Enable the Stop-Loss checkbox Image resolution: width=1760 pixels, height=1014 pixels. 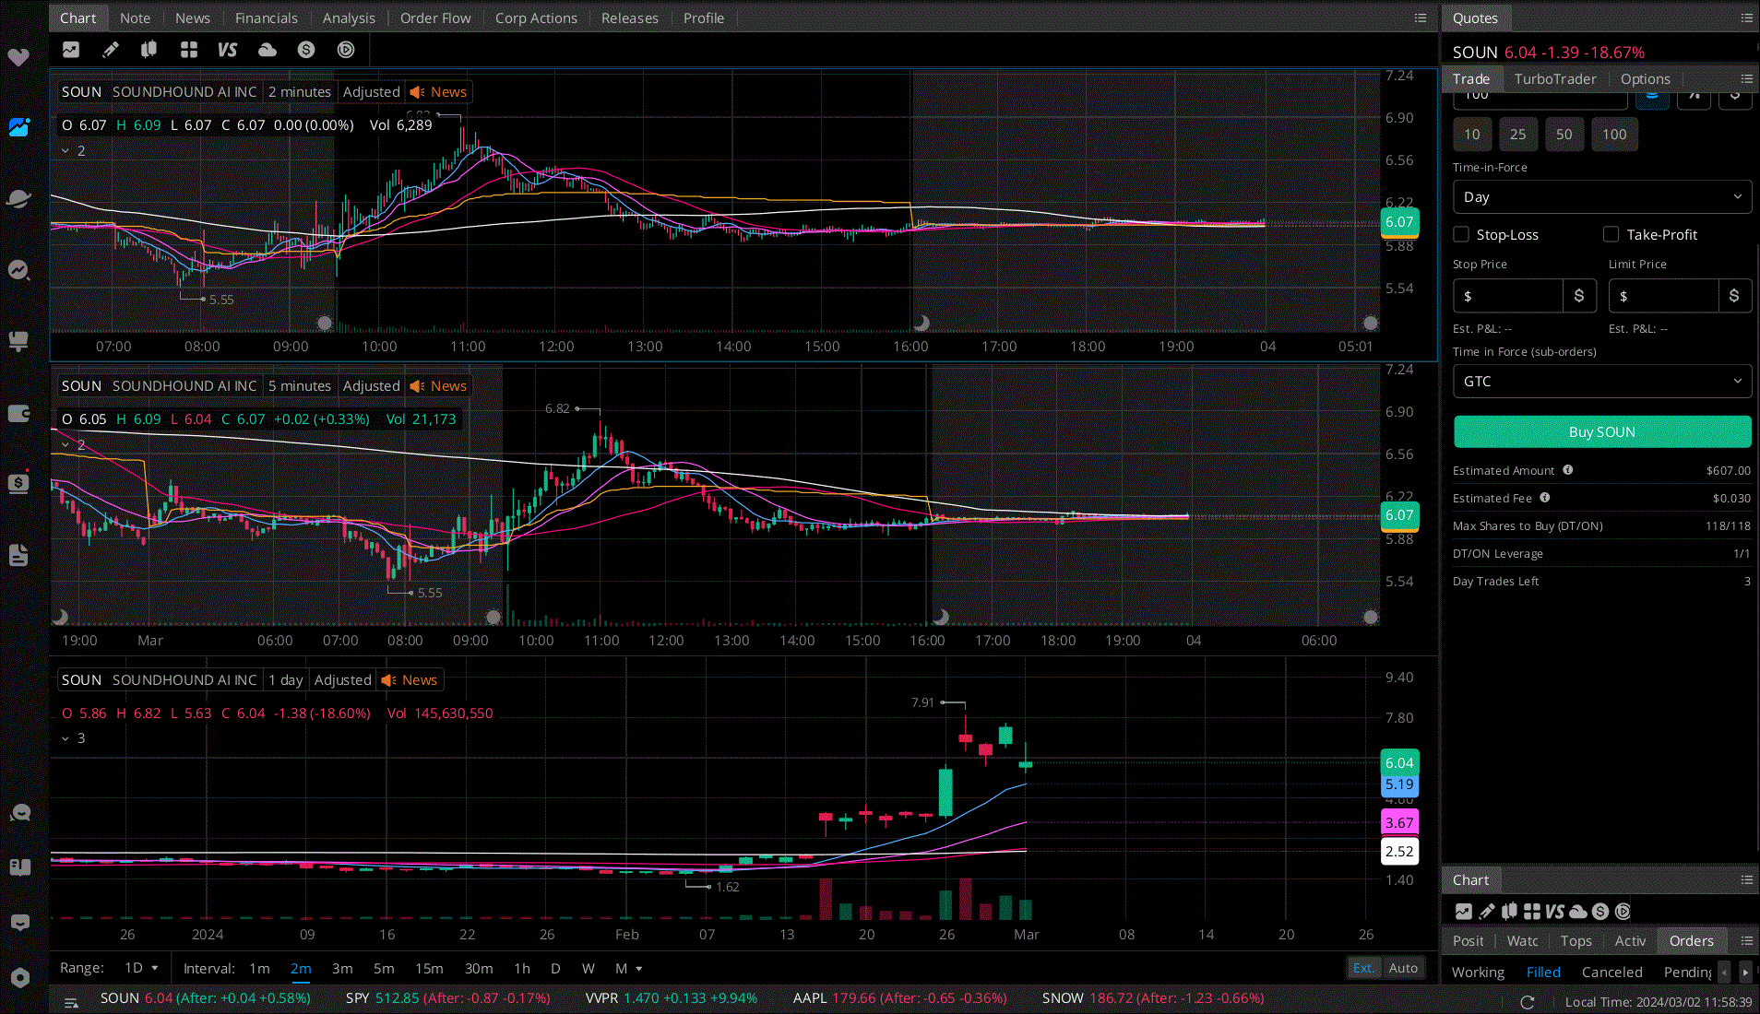coord(1461,234)
